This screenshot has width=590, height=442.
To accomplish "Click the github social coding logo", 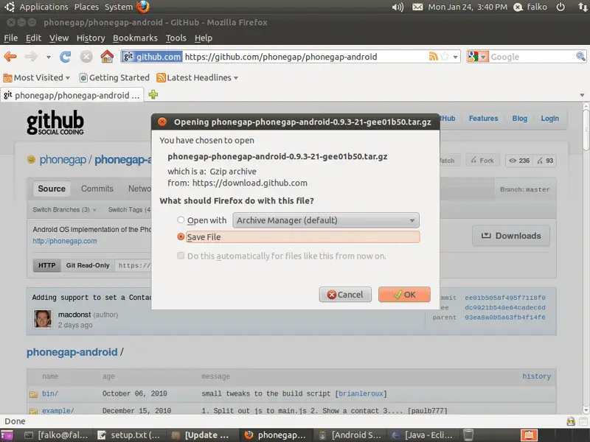I will tap(55, 122).
